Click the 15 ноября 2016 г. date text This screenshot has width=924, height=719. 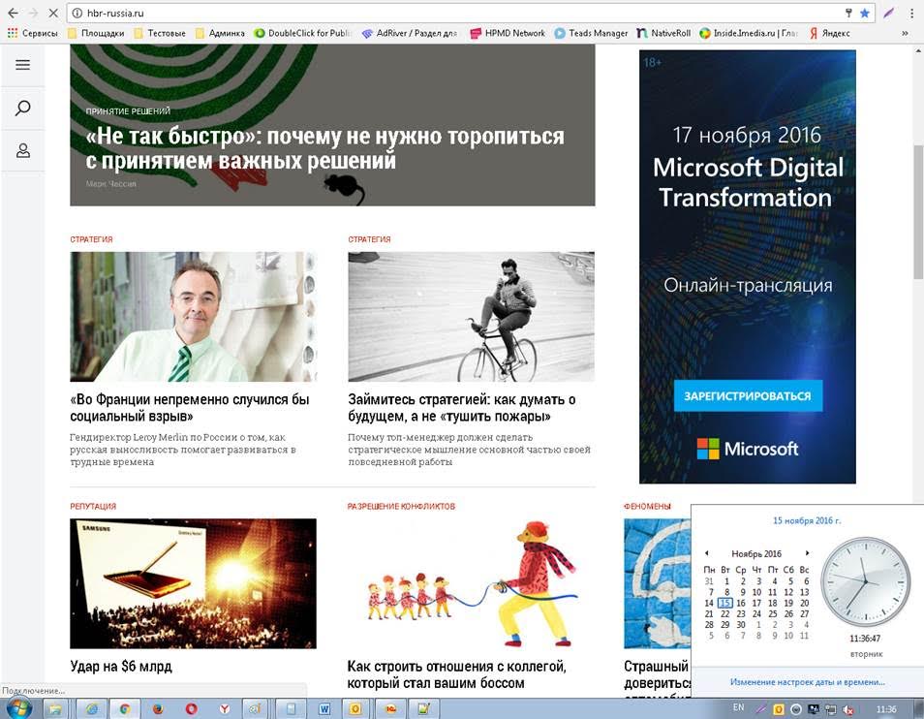coord(807,520)
